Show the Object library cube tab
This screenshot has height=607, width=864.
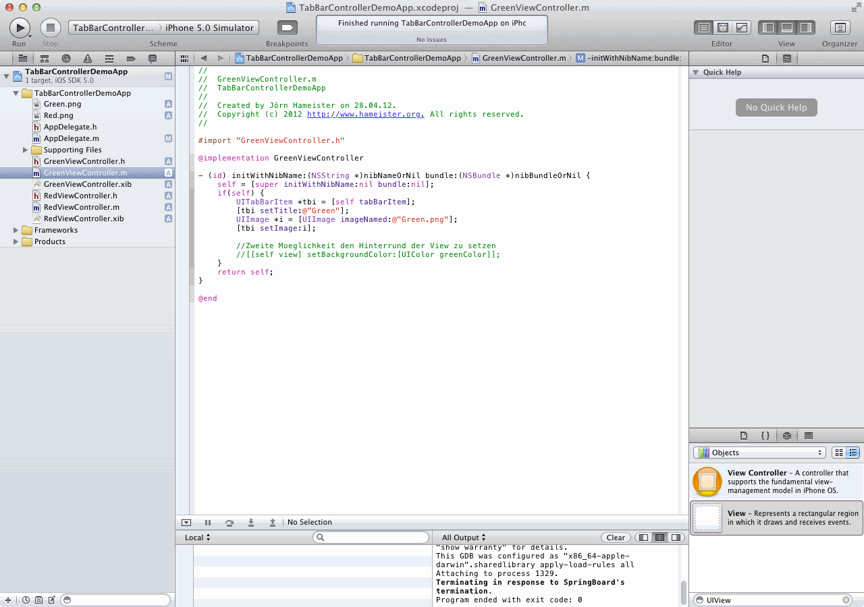point(787,436)
